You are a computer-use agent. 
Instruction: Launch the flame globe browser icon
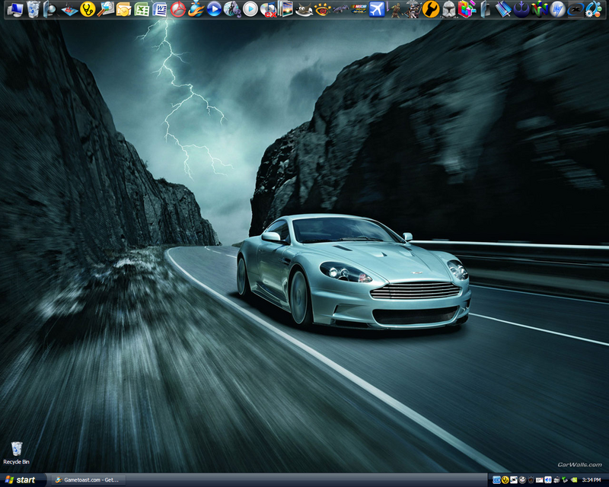pyautogui.click(x=196, y=9)
